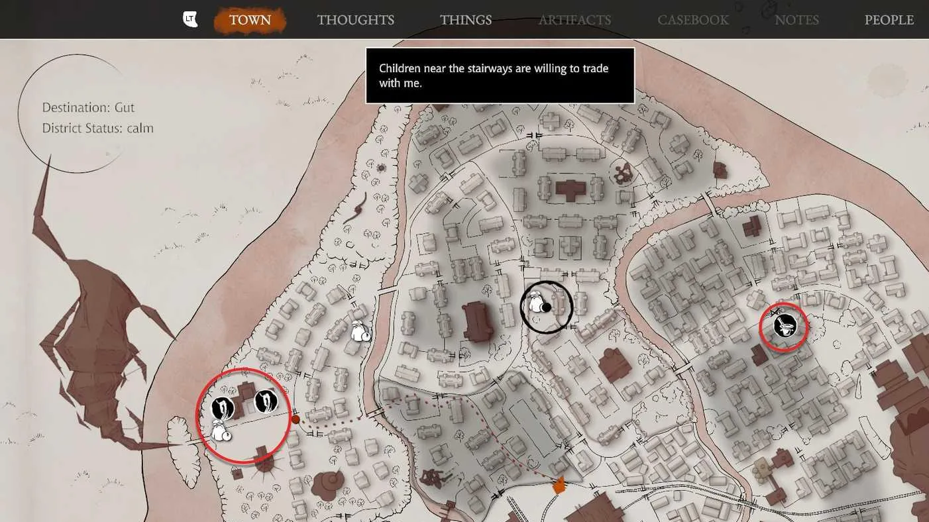Click the left figure silhouette marker in large red circle
Screen dimensions: 929x522
pos(223,409)
